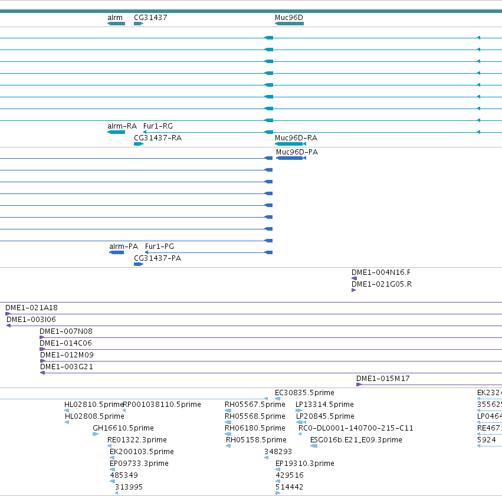The height and width of the screenshot is (496, 502).
Task: Select the Muc96D gene feature
Action: [x=289, y=24]
